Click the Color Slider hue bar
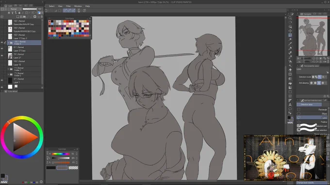This screenshot has height=185, width=330. click(x=61, y=154)
